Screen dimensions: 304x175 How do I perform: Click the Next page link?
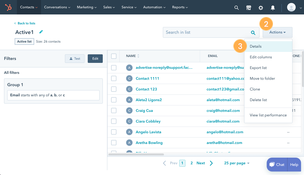pos(201,163)
